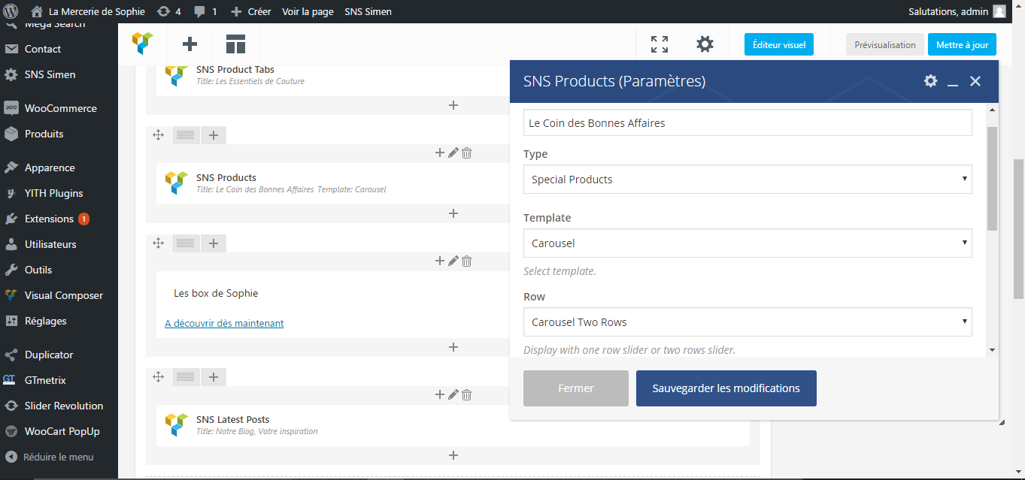
Task: Expand the Template dropdown set to Carousel
Action: point(747,243)
